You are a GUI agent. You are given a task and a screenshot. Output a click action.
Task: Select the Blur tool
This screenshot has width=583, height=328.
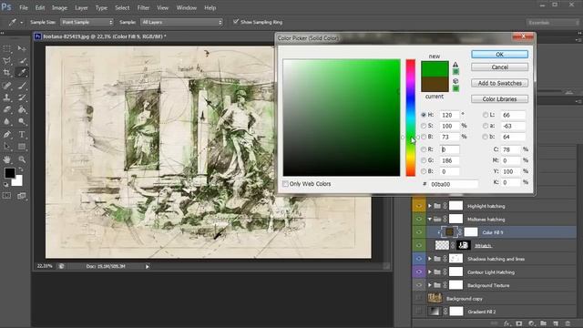point(6,121)
